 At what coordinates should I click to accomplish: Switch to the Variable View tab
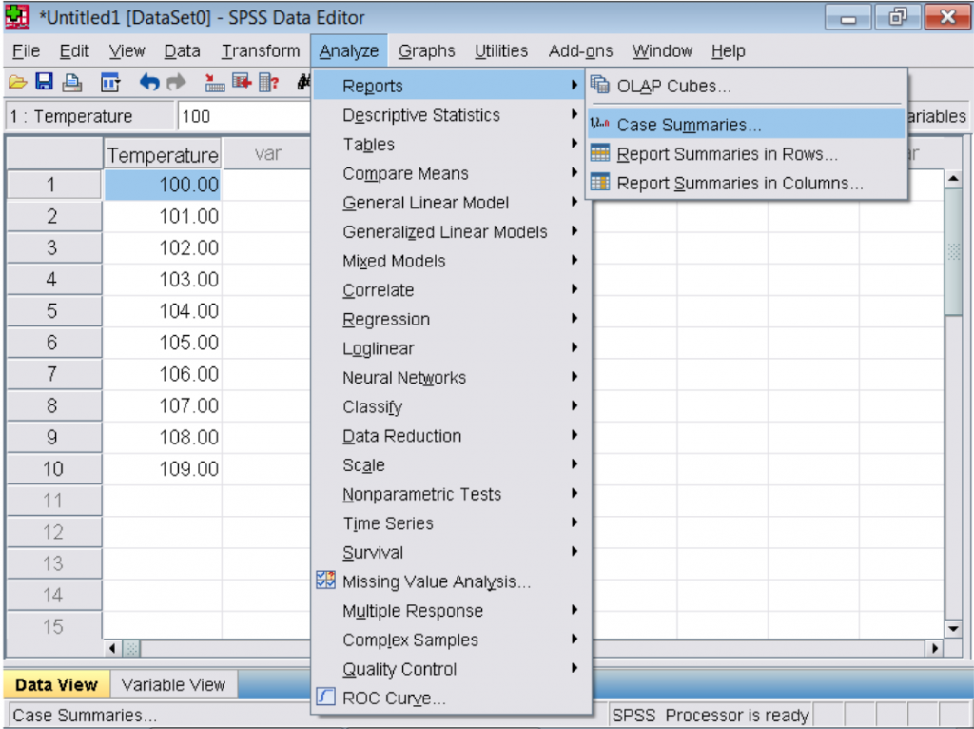174,683
